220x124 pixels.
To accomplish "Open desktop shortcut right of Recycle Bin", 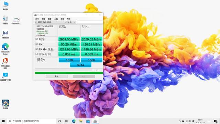I will click(16, 21).
